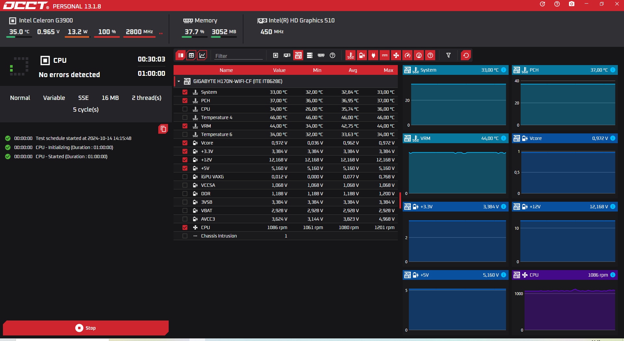Screen dimensions: 624x341
Task: Select the AVCC3 row name
Action: [208, 219]
